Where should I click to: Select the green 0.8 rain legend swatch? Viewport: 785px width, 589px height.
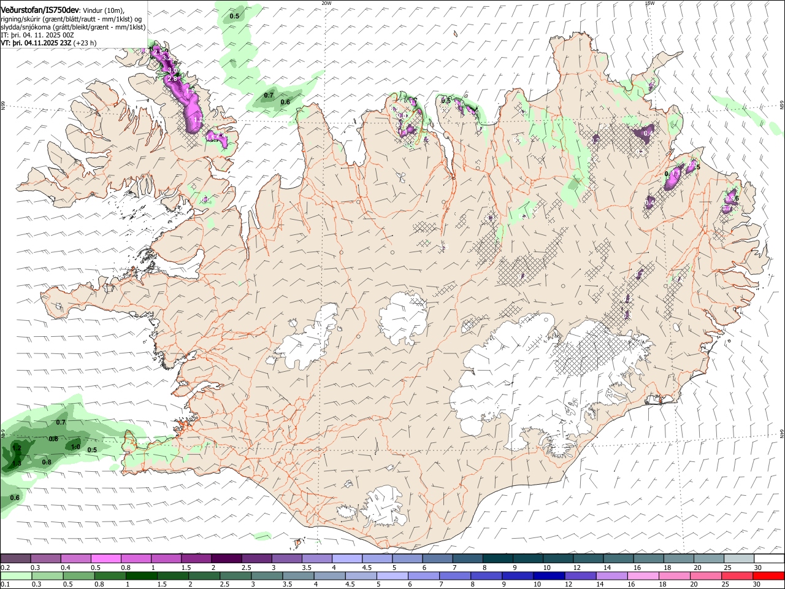110,576
